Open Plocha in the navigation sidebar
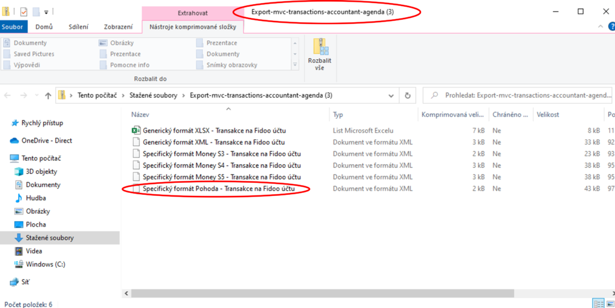The height and width of the screenshot is (308, 615). click(x=35, y=225)
